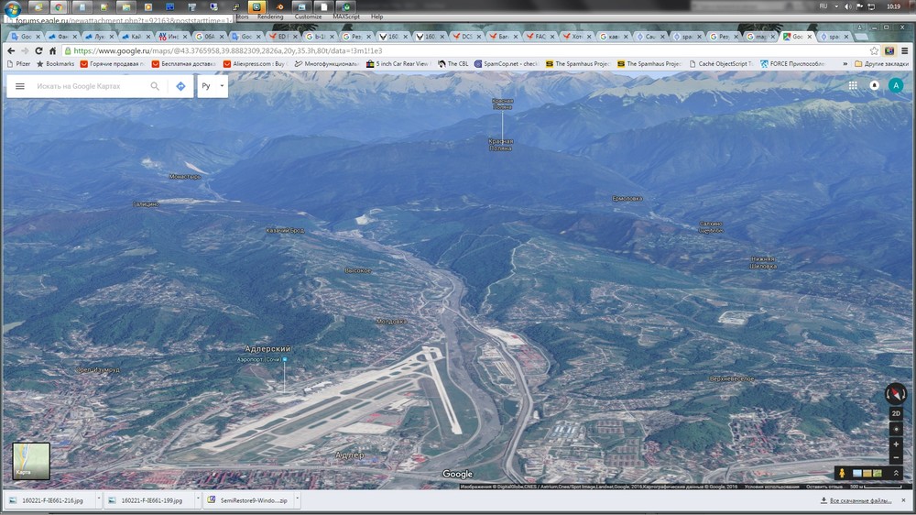Go back in the browser
Viewport: 916px width, 515px height.
coord(10,50)
